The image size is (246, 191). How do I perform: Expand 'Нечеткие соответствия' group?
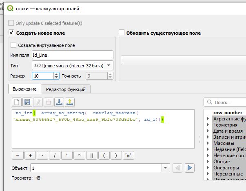208,155
